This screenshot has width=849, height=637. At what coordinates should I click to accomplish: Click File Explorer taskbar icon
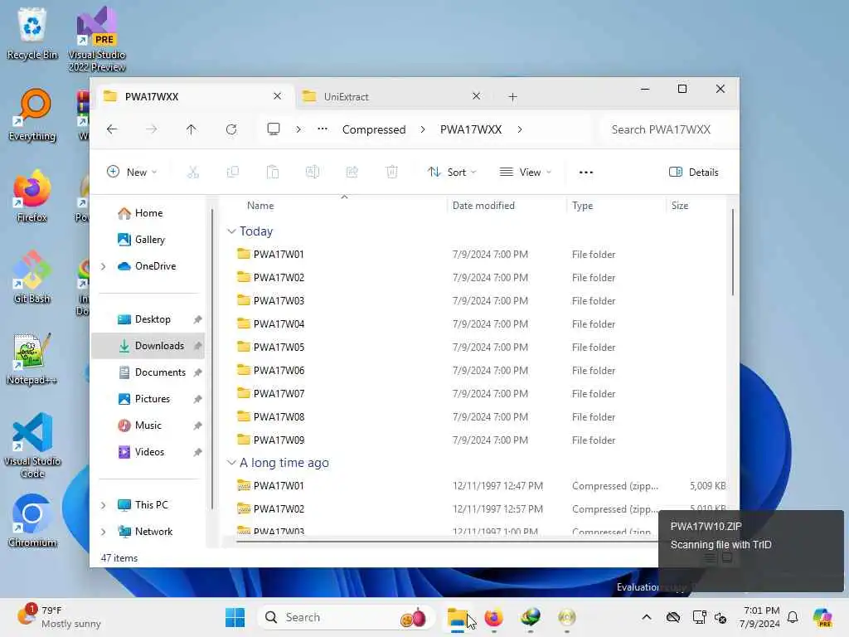point(458,617)
